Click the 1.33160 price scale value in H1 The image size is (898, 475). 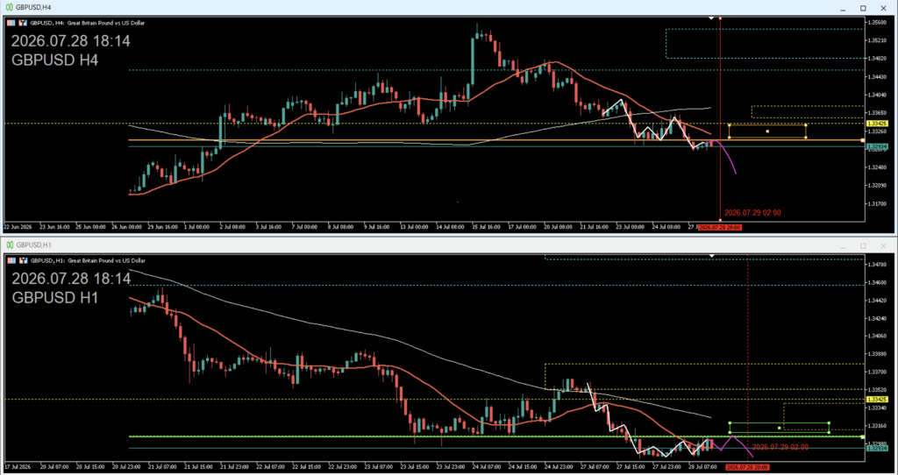878,426
